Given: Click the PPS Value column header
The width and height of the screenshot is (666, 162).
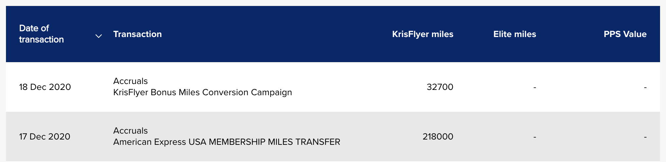Looking at the screenshot, I should [625, 34].
